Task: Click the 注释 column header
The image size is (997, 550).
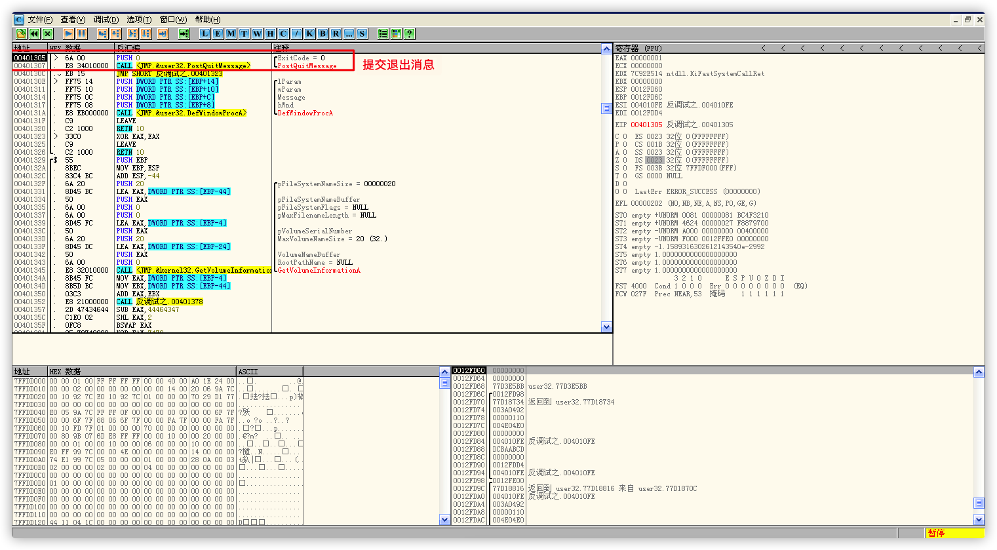Action: coord(282,48)
